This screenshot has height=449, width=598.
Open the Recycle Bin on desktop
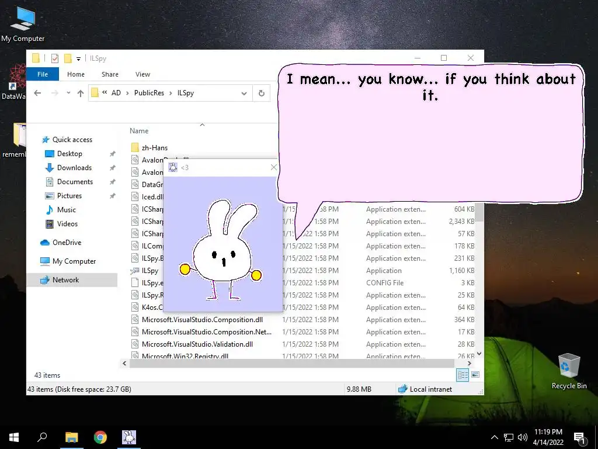click(x=569, y=371)
